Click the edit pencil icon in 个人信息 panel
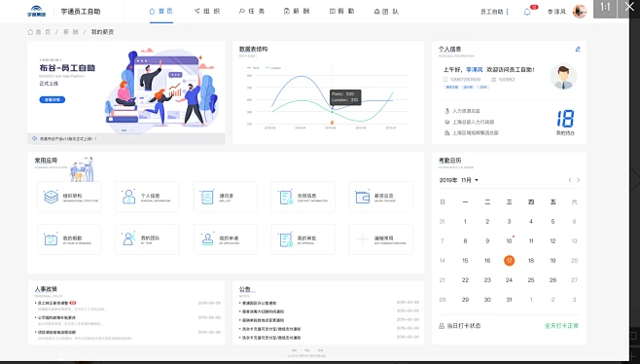This screenshot has width=640, height=364. coord(578,49)
